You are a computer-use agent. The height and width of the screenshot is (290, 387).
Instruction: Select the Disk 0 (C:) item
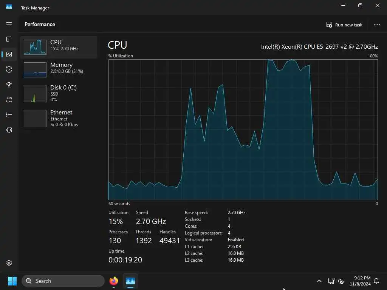point(59,94)
